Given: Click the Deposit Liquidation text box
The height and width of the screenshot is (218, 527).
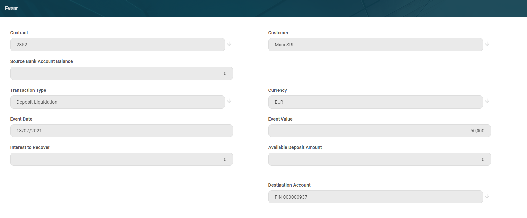Looking at the screenshot, I should (117, 102).
